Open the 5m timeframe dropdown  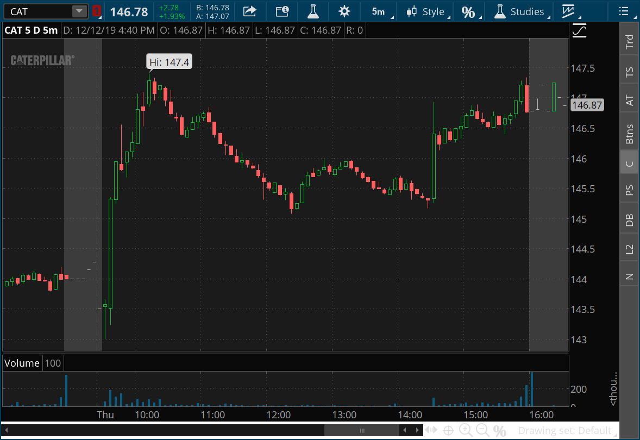[380, 11]
